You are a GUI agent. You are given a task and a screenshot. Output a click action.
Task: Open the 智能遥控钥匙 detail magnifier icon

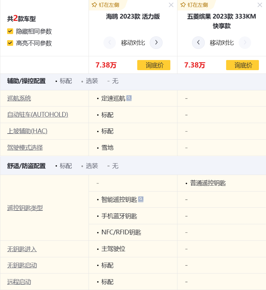(x=141, y=199)
